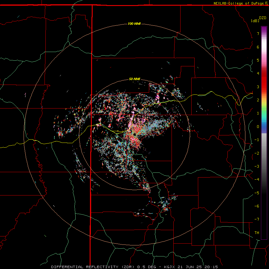This screenshot has width=269, height=269.
Task: Click scale value 6 on the legend
Action: tap(258, 47)
